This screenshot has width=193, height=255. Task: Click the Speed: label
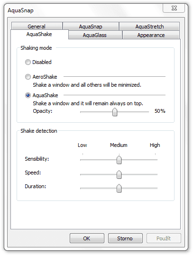tap(33, 173)
